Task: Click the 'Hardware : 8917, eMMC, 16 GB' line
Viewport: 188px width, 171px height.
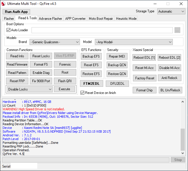Action: click(27, 102)
